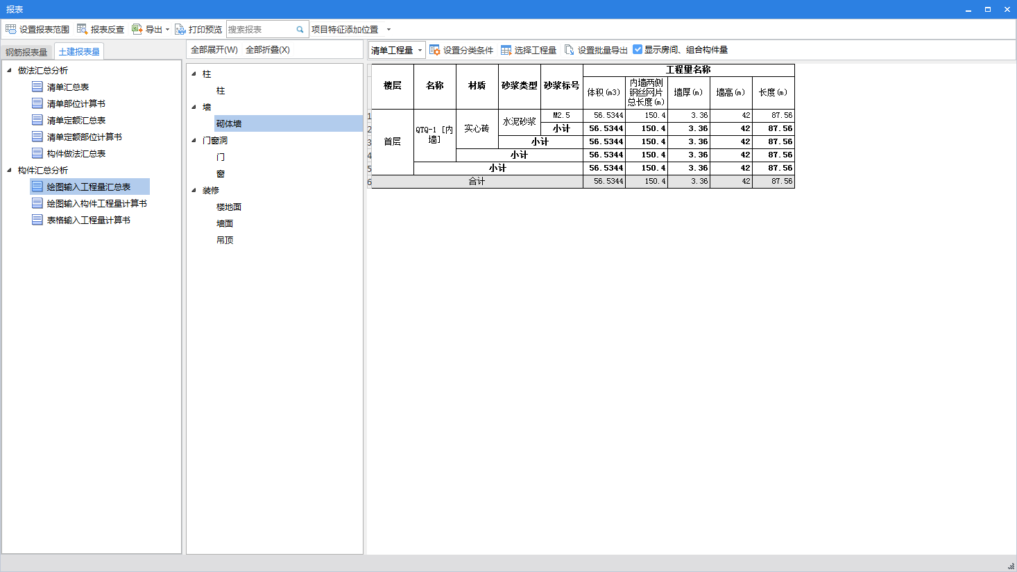Collapse the 做法汇总分析 tree node
The height and width of the screenshot is (572, 1017).
(9, 70)
